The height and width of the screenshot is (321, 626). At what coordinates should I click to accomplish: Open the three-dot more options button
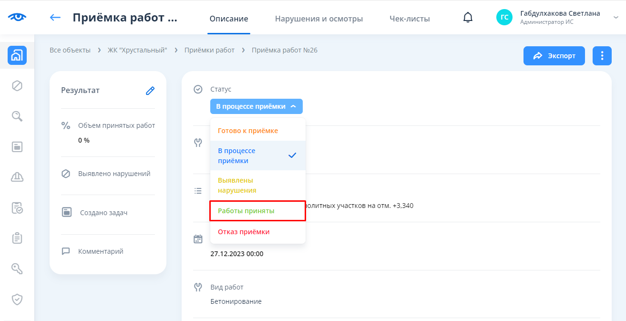point(602,56)
